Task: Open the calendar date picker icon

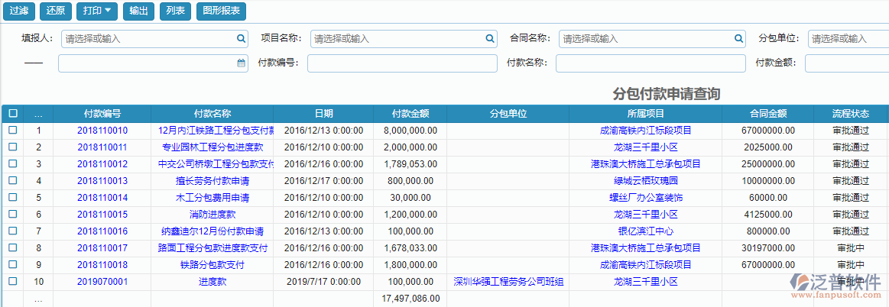Action: [241, 63]
